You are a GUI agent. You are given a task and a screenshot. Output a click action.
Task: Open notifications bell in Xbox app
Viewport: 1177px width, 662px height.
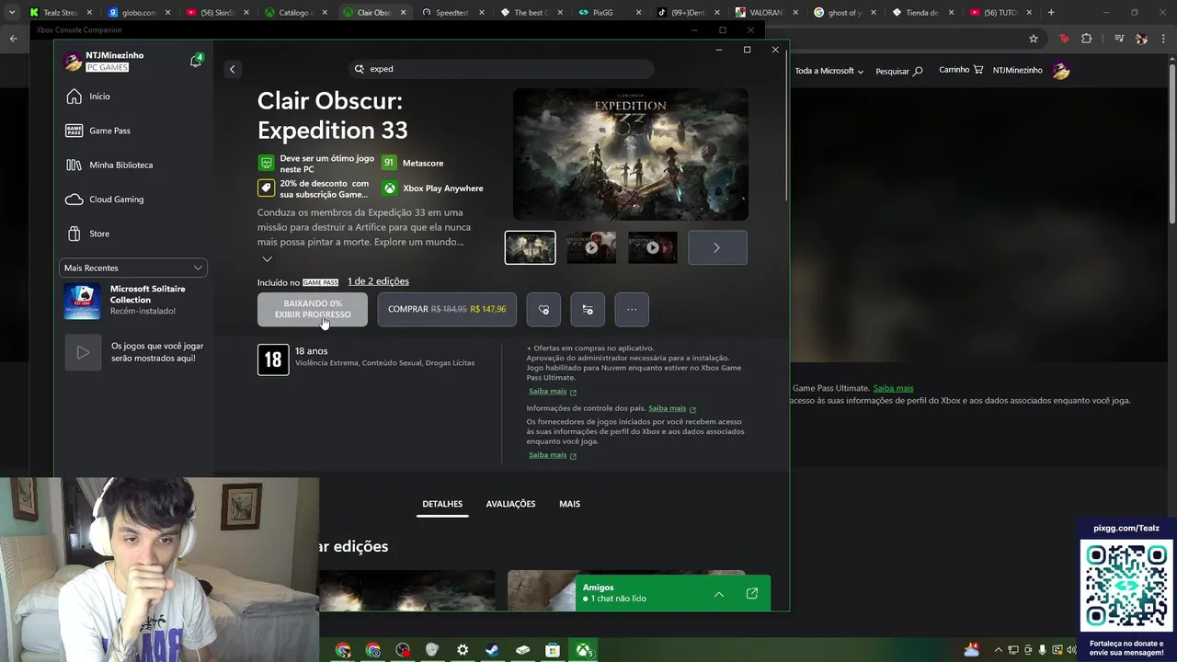[195, 62]
